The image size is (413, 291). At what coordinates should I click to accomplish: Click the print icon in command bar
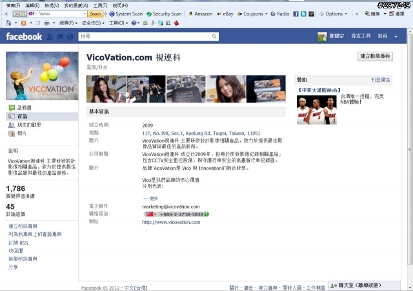pyautogui.click(x=47, y=23)
